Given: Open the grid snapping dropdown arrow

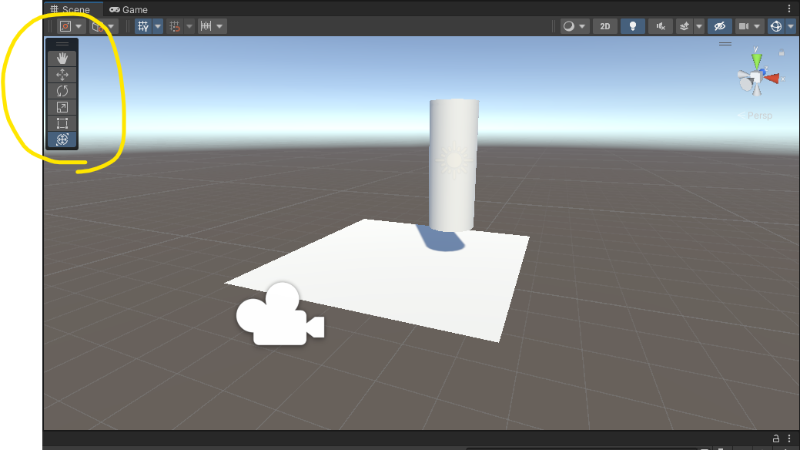Looking at the screenshot, I should click(189, 26).
